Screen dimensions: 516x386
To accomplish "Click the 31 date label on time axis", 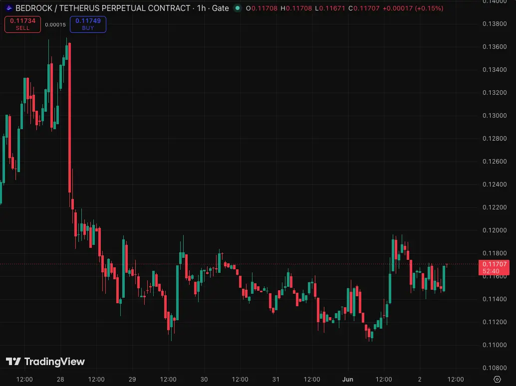I will click(276, 379).
